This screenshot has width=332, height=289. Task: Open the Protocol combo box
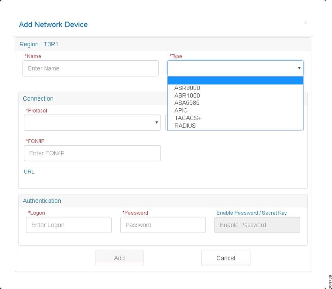[x=92, y=123]
